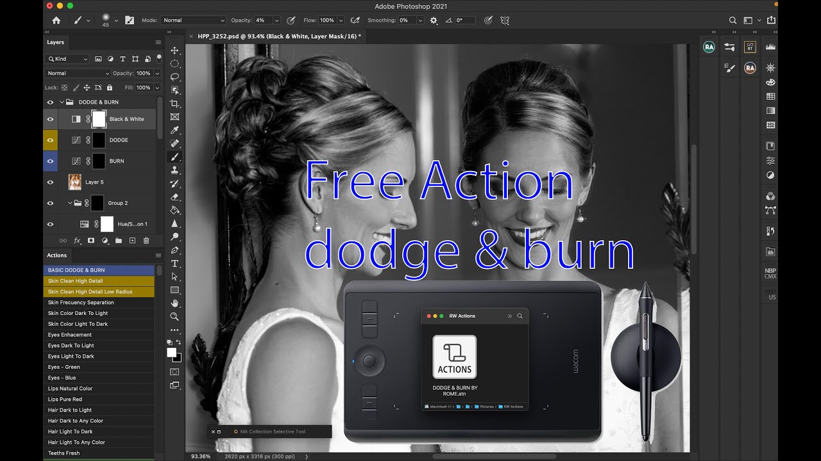Click the brush angle input field
821x461 pixels.
coord(466,20)
